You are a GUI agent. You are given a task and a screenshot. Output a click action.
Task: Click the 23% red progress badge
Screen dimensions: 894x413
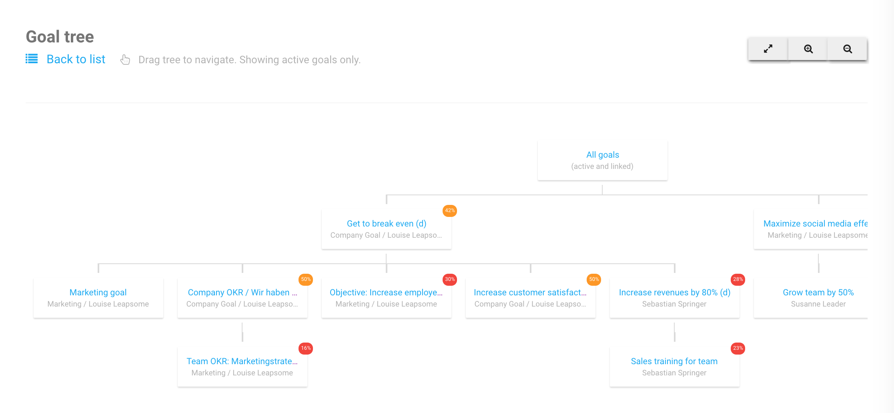(x=738, y=348)
